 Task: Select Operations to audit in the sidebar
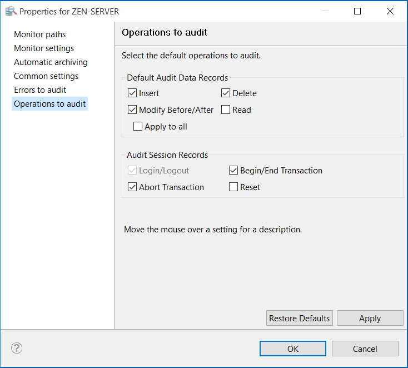coord(49,104)
